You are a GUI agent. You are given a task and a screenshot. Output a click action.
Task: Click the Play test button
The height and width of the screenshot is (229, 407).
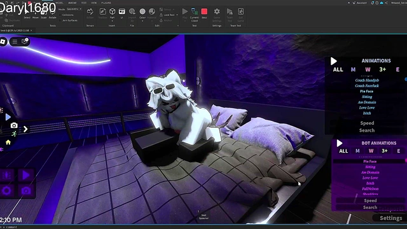click(x=185, y=13)
